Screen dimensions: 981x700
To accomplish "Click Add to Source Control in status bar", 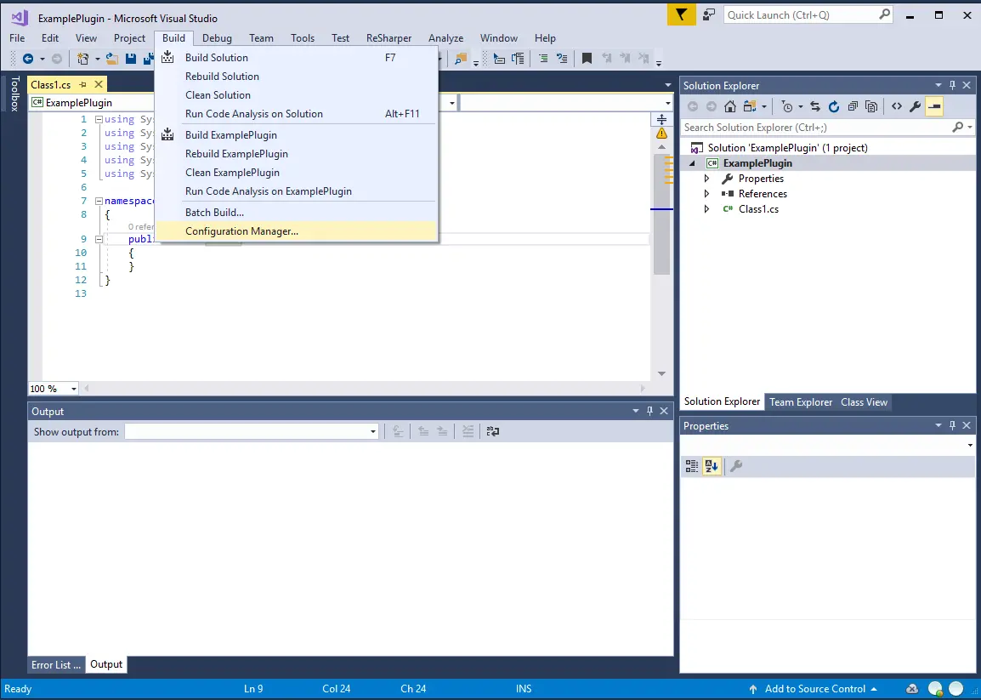I will tap(814, 689).
